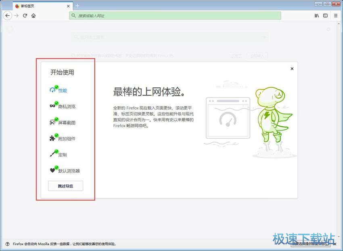
Task: Toggle the sidebar view icon
Action: click(325, 15)
